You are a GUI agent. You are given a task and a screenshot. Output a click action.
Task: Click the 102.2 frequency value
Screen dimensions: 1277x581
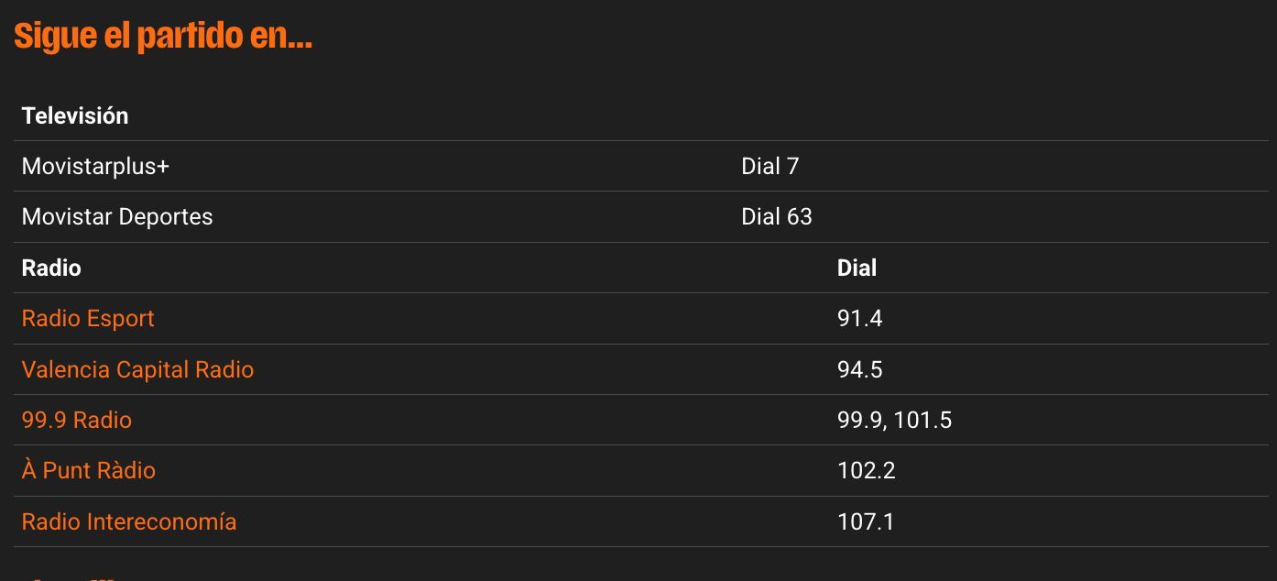[x=866, y=471]
